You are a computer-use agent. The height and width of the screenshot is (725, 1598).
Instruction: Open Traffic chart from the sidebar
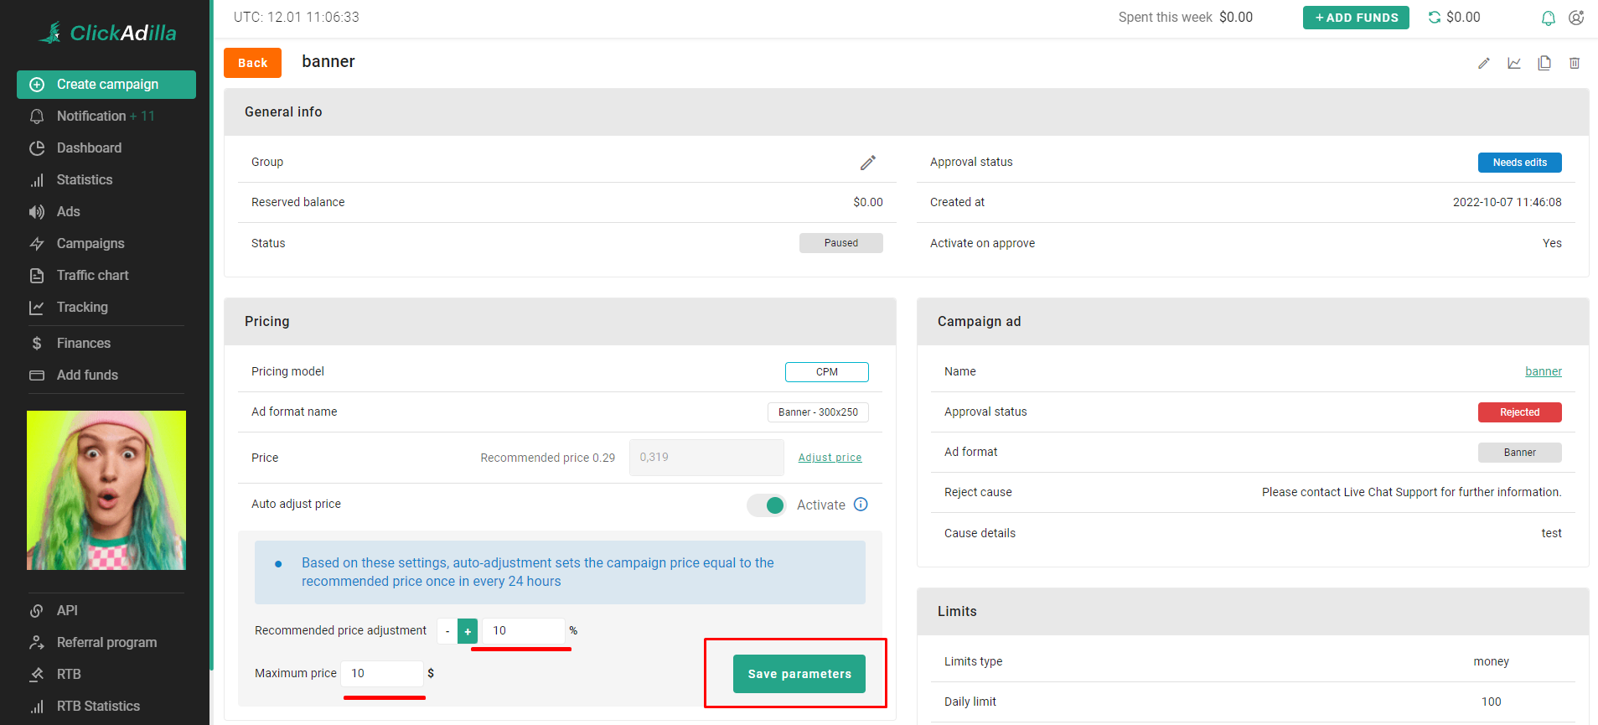click(x=92, y=276)
